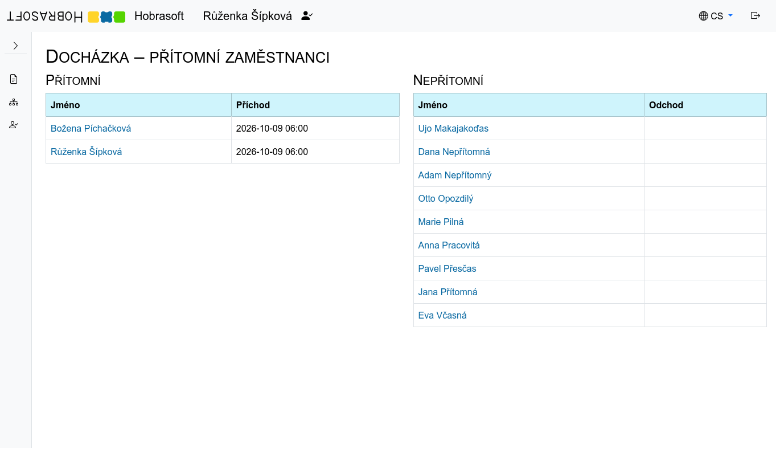Screen dimensions: 776x473
Task: Open Ujo Makajakoďas link
Action: coord(453,128)
